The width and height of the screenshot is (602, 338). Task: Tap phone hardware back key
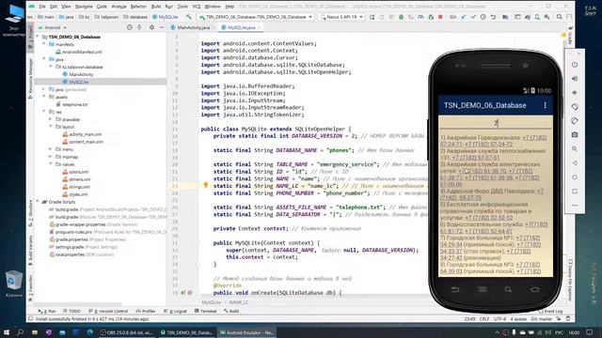(455, 289)
